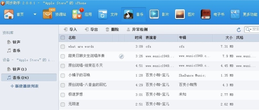Click the song title 极速梦想
Image resolution: width=259 pixels, height=110 pixels.
76,94
